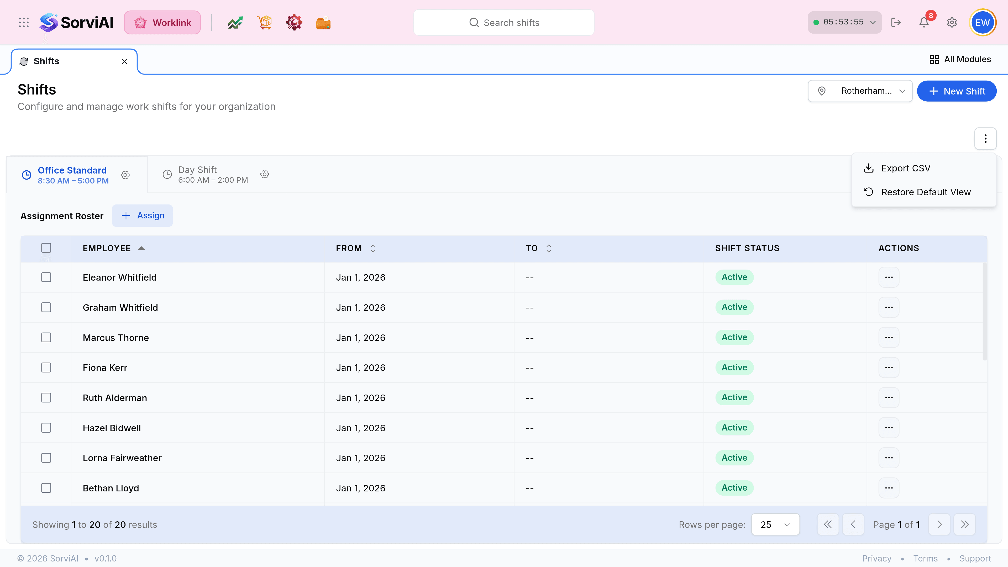Select Export CSV from the menu
The width and height of the screenshot is (1008, 567).
pos(923,168)
